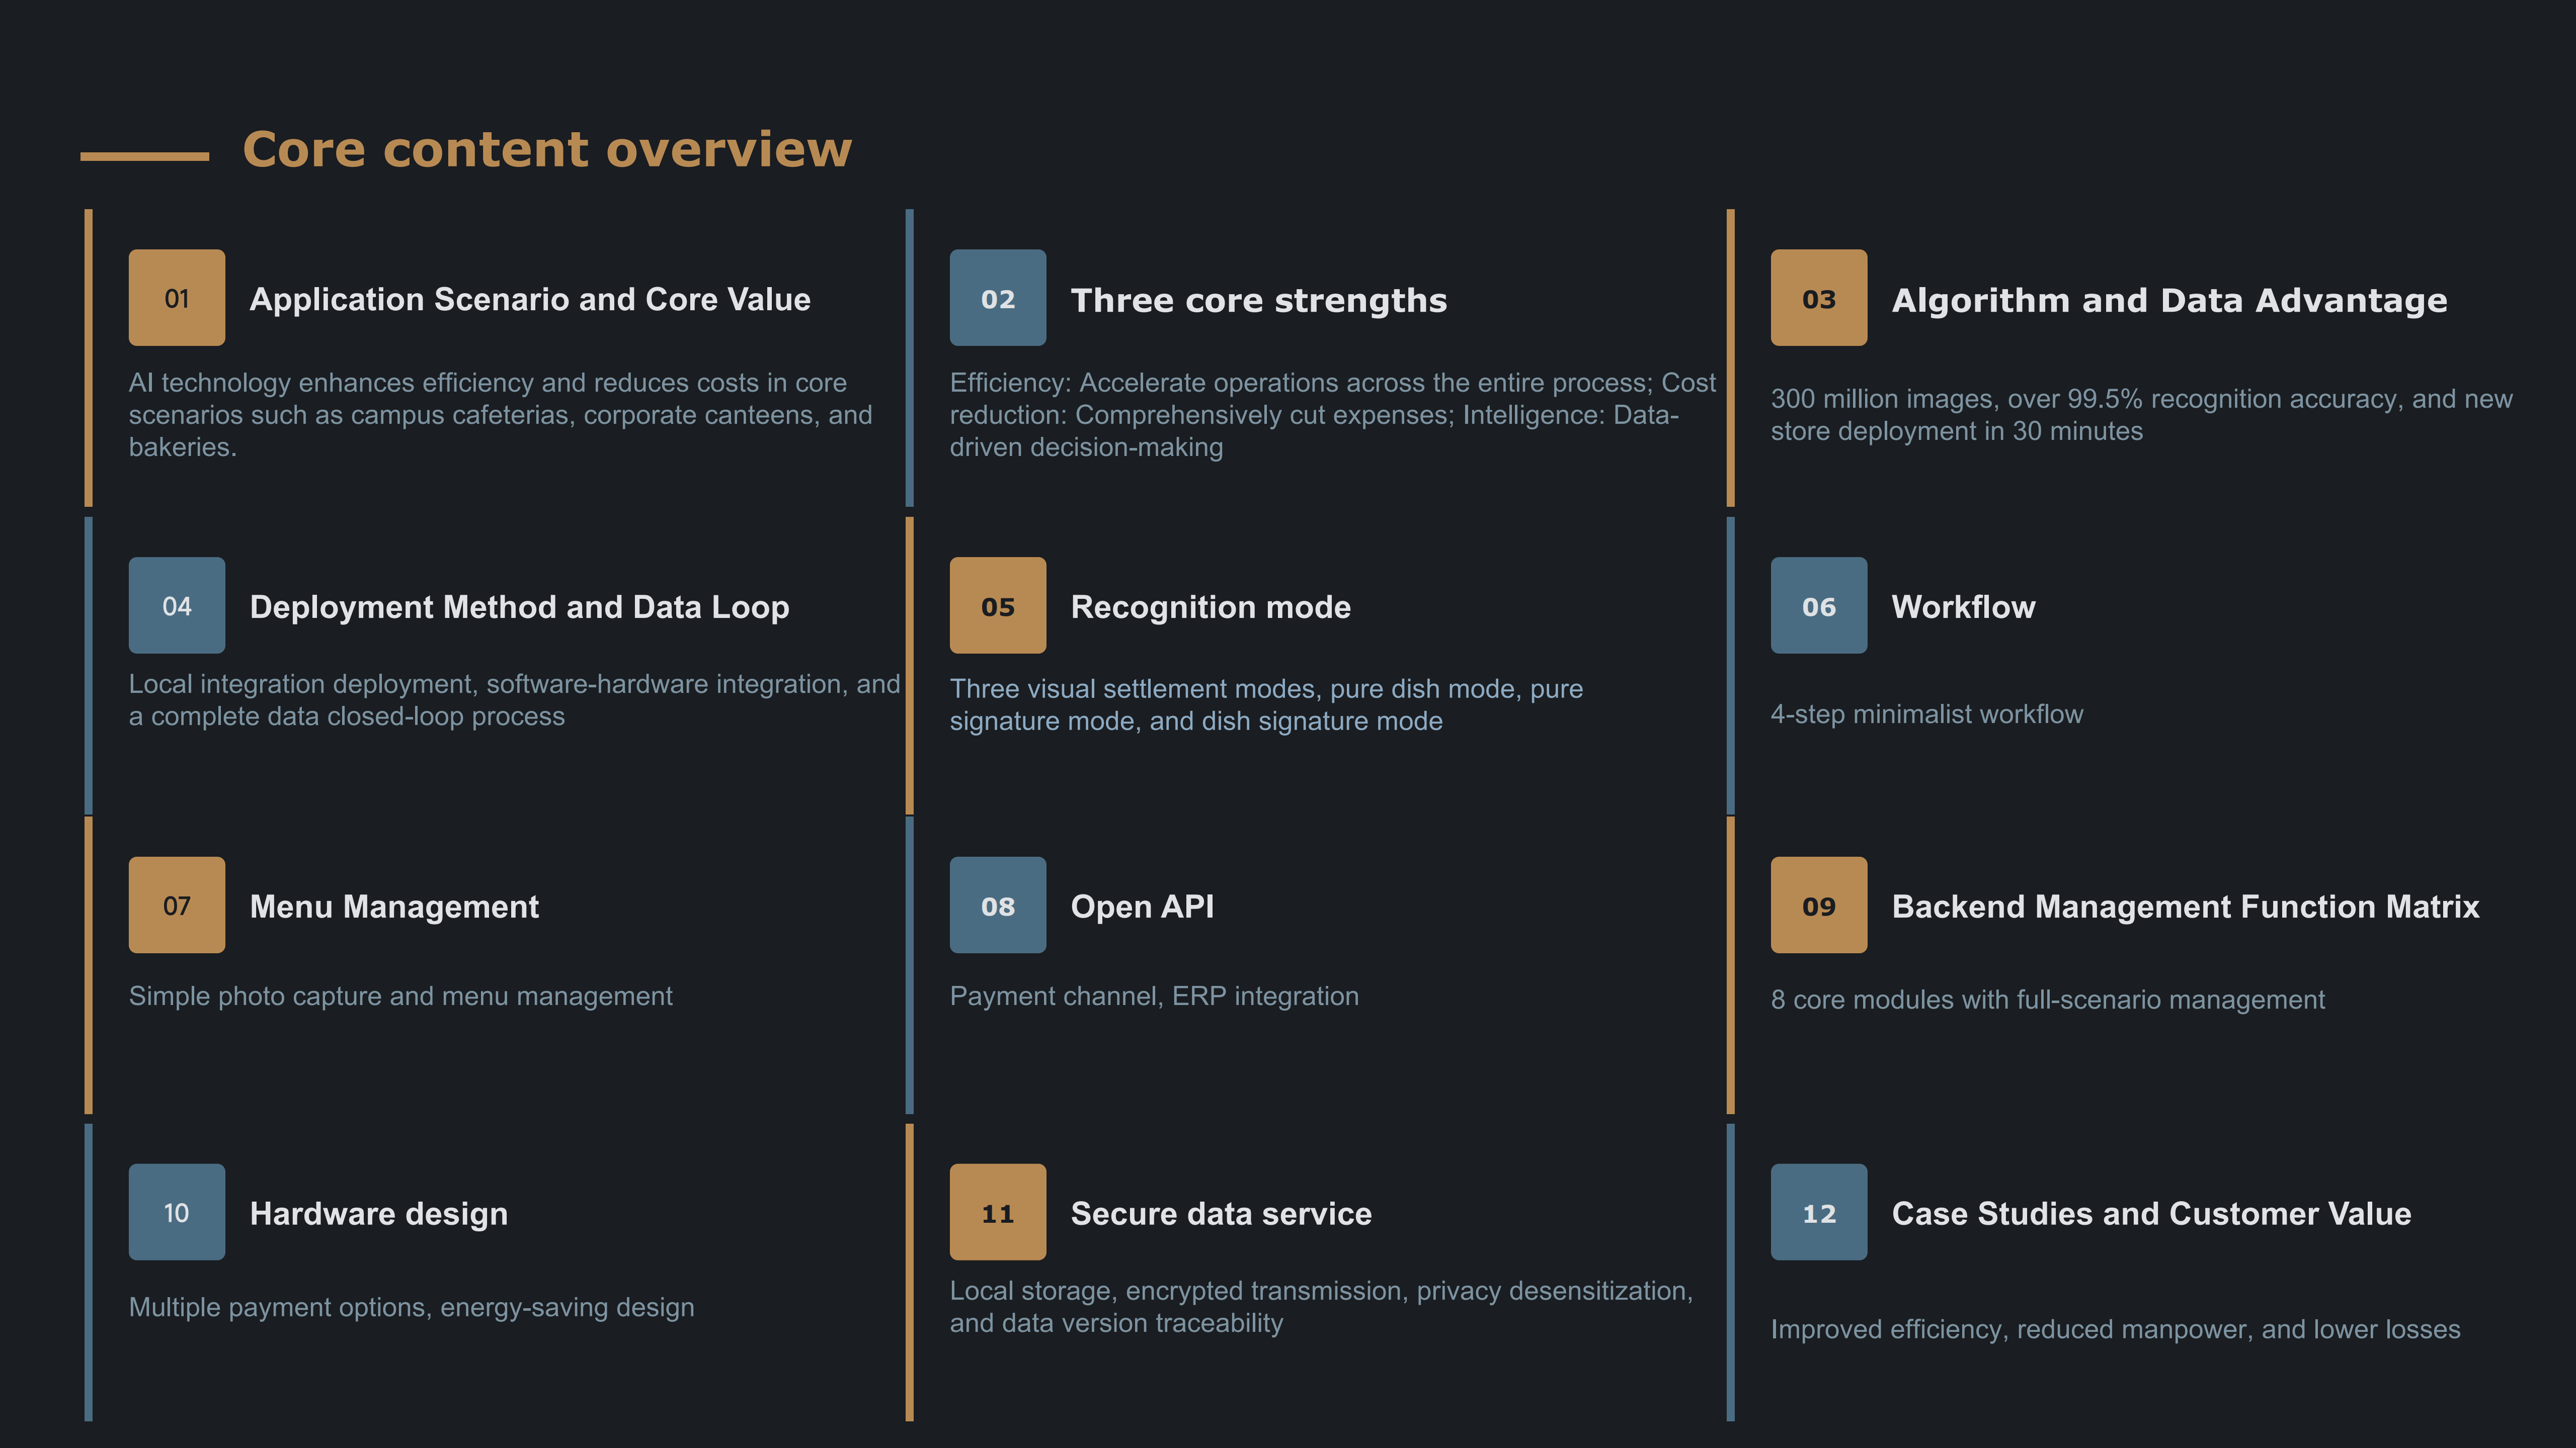Click the Core content overview title
Screen dimensions: 2576x1448
click(547, 150)
